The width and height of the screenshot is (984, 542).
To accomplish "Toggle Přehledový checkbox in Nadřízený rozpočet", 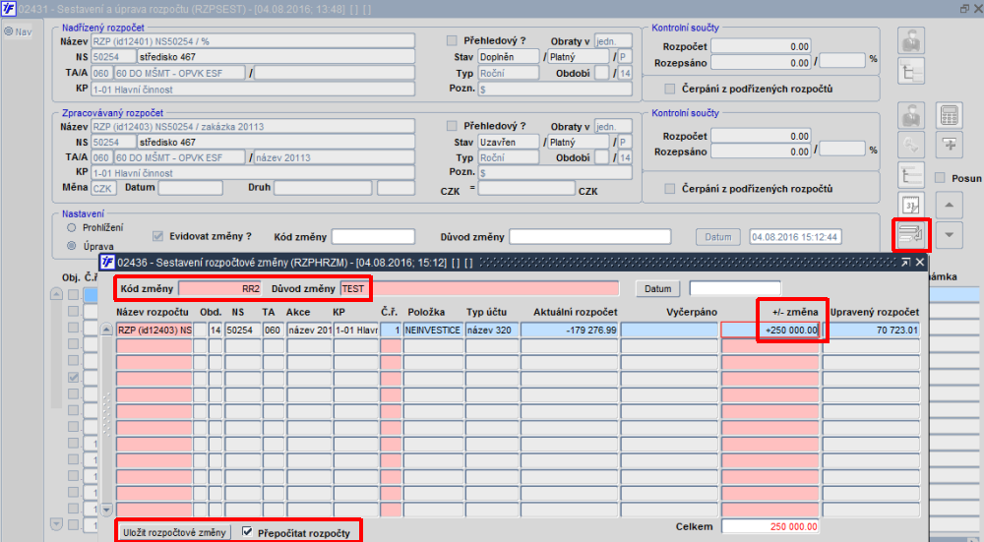I will click(x=452, y=40).
